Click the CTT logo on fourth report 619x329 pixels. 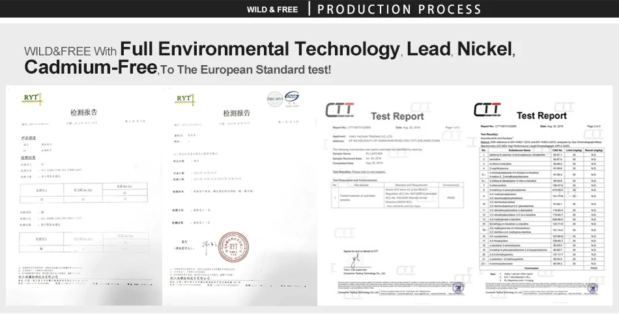pos(487,109)
